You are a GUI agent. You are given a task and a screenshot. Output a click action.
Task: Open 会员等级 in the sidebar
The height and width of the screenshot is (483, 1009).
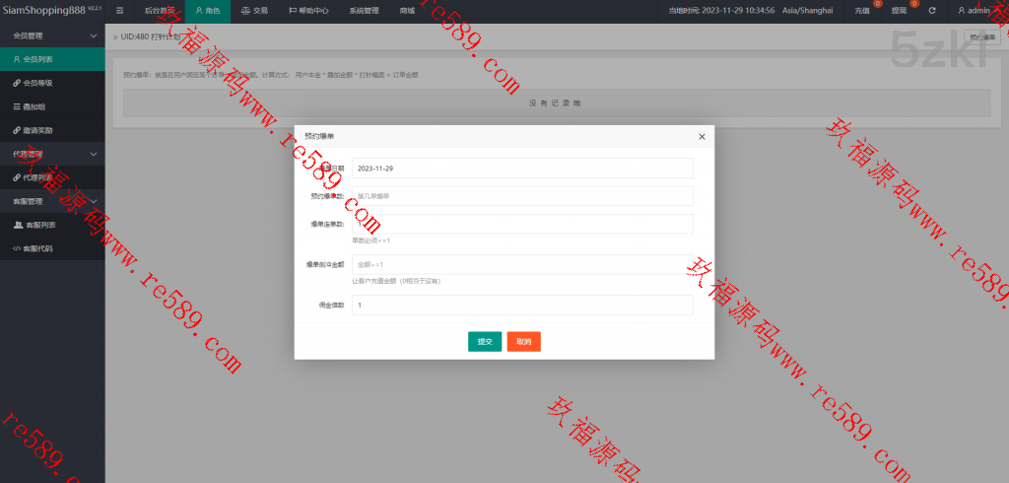point(52,83)
